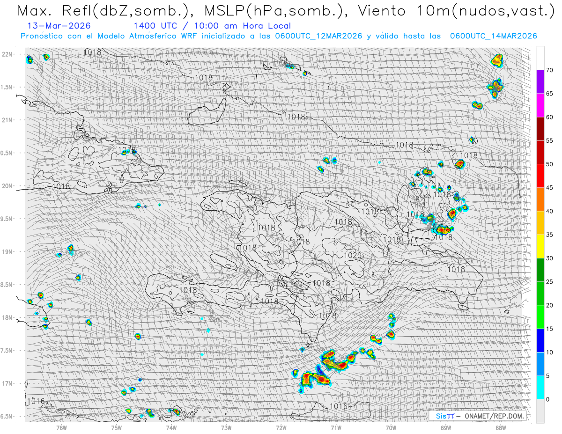Click the '22N' latitude axis label
The image size is (562, 434).
(x=7, y=54)
